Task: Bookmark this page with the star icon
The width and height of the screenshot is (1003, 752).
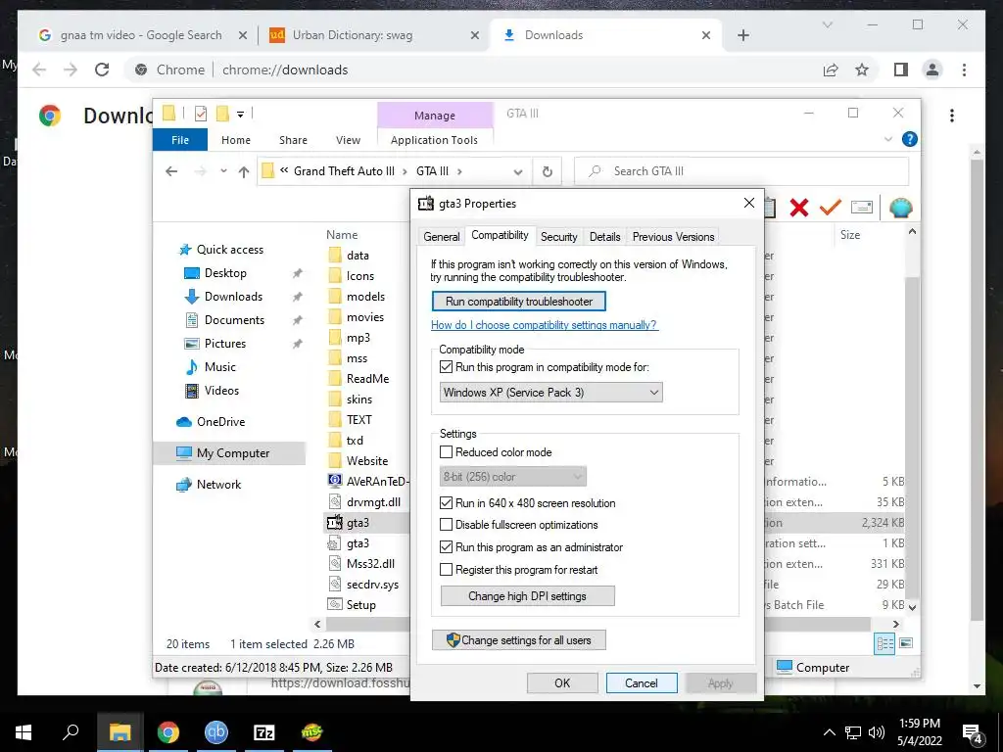Action: 862,70
